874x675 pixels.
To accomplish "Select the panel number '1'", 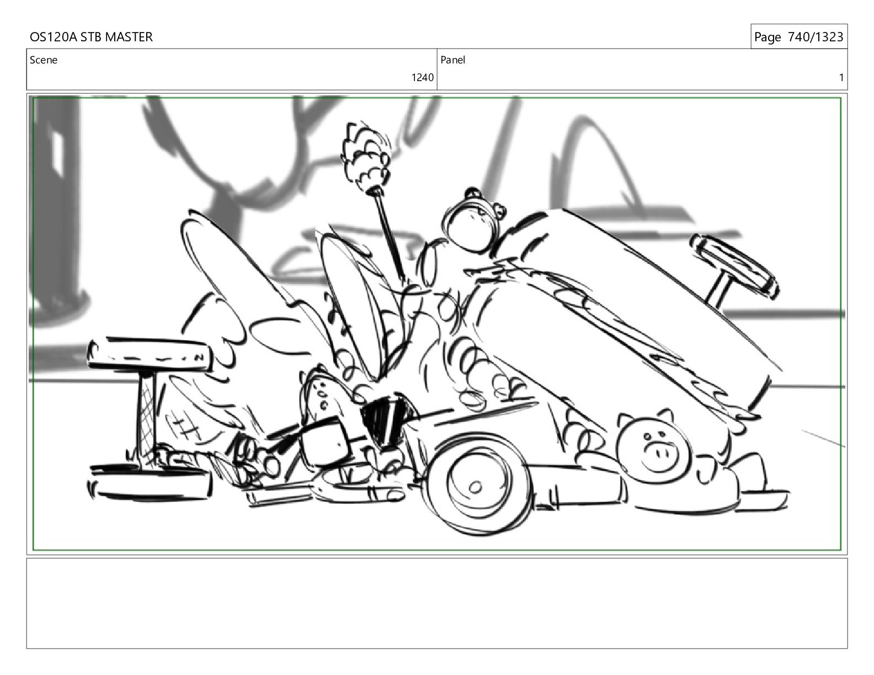I will tap(841, 78).
